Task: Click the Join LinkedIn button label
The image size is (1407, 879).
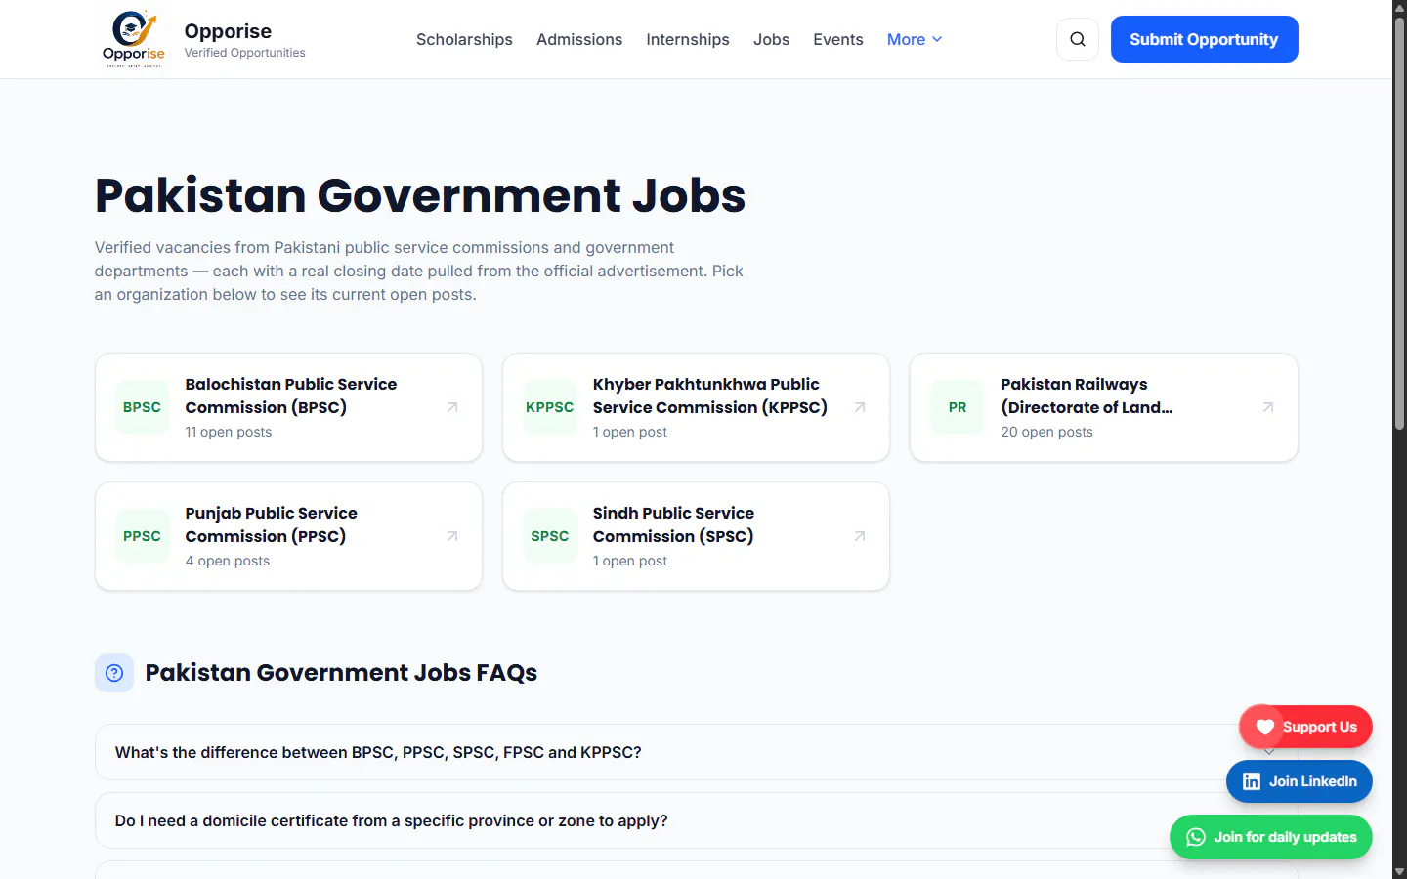Action: pyautogui.click(x=1312, y=781)
